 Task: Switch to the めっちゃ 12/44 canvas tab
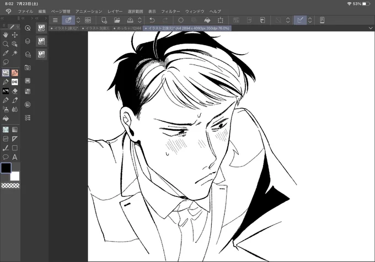click(x=127, y=28)
